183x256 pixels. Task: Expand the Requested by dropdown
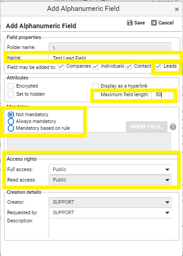[x=110, y=213]
